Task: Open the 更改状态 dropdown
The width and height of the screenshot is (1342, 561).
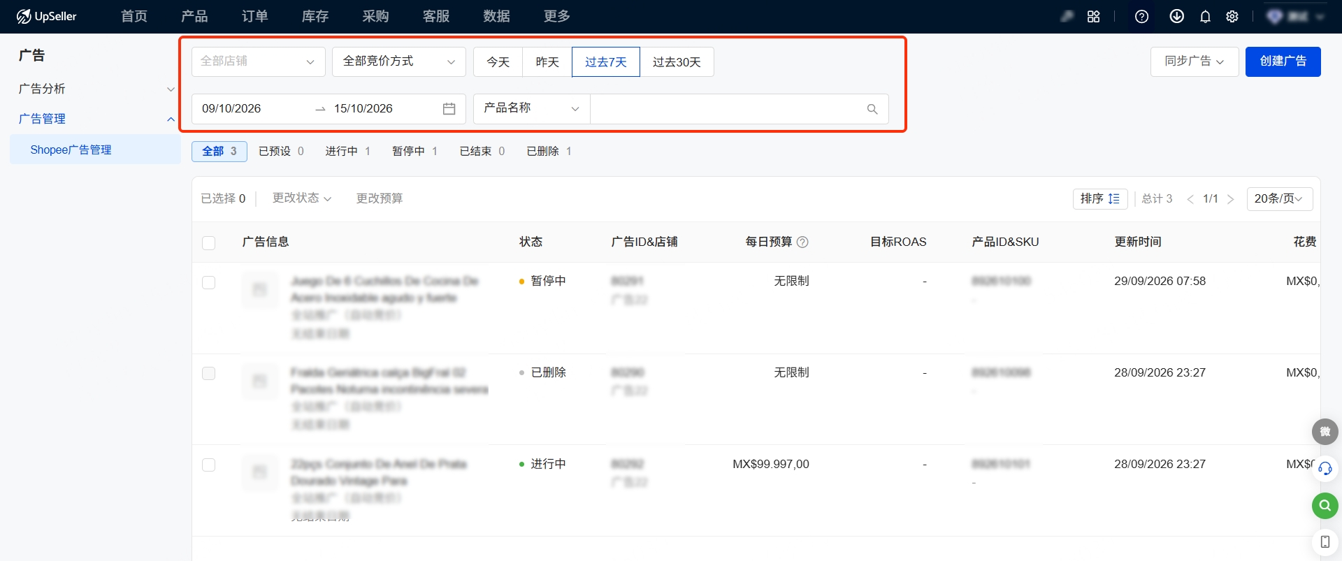Action: [x=302, y=198]
